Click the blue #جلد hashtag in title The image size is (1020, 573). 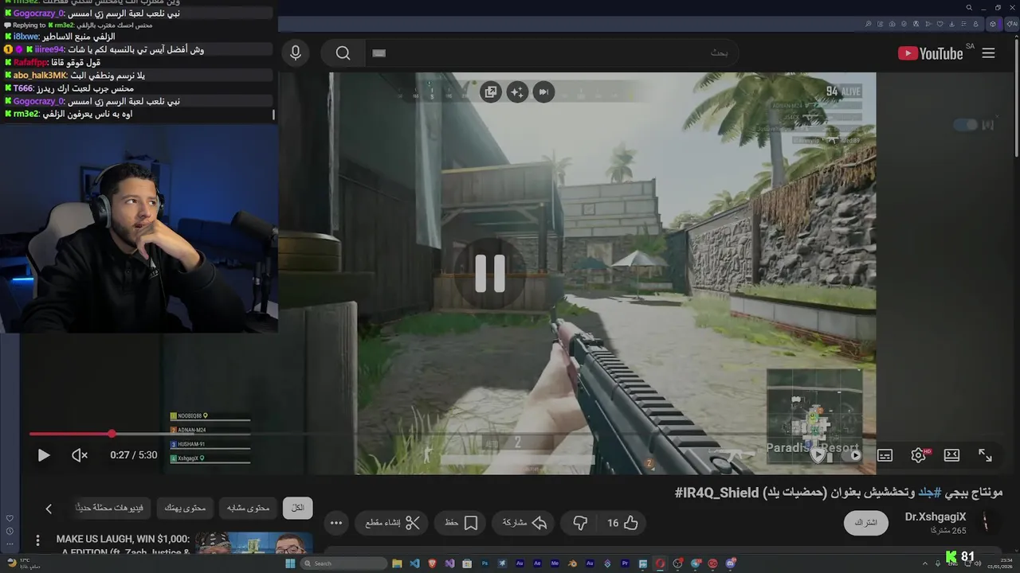(932, 493)
